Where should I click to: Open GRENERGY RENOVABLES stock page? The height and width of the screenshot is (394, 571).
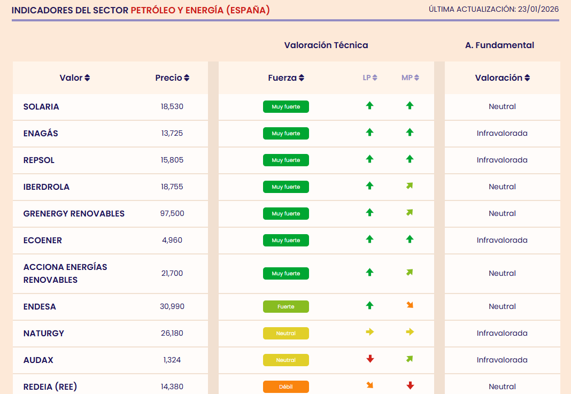click(74, 214)
